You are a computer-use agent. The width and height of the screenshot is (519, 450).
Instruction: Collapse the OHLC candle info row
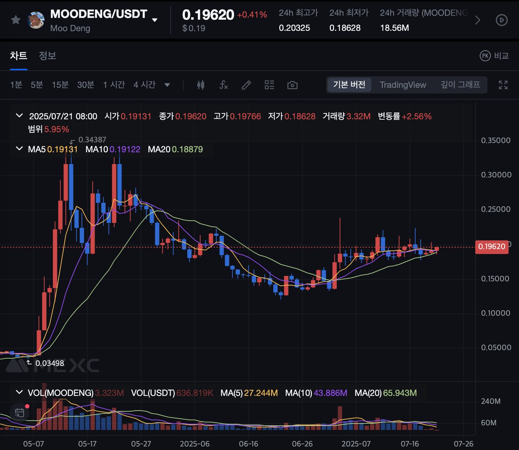(19, 116)
